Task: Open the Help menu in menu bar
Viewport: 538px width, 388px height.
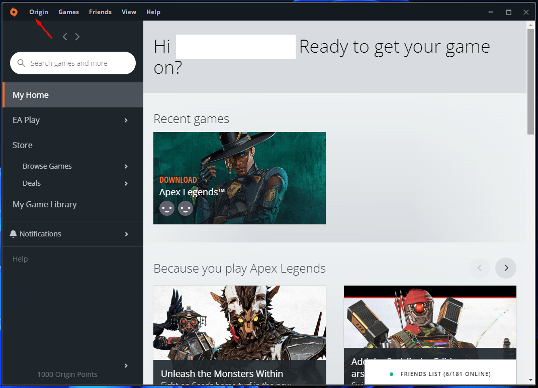Action: coord(153,12)
